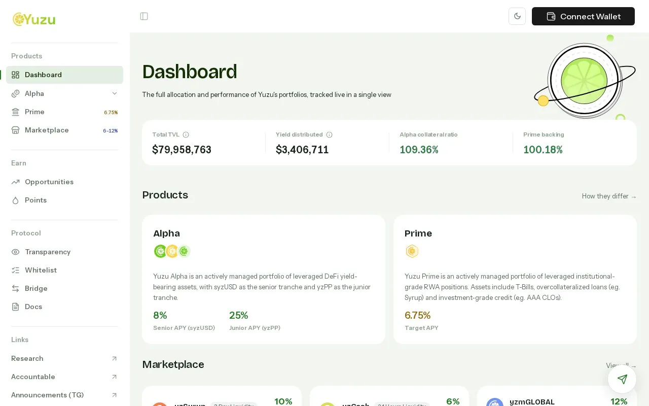The image size is (649, 406).
Task: Click the Total TVL info icon
Action: [x=186, y=134]
